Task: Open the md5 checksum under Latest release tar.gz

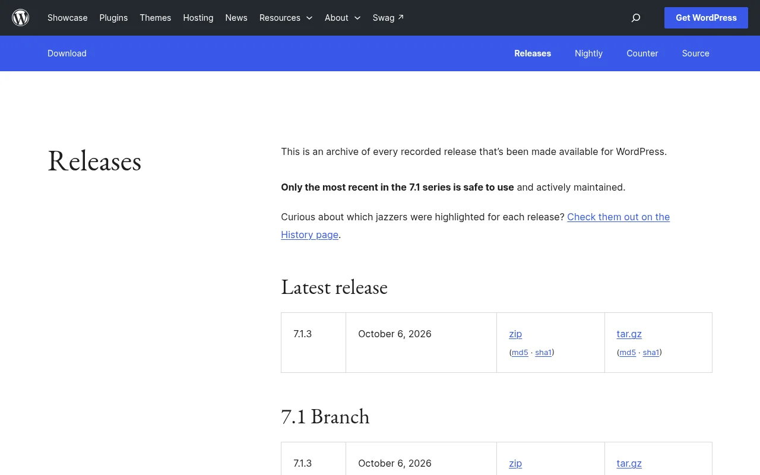Action: 628,353
